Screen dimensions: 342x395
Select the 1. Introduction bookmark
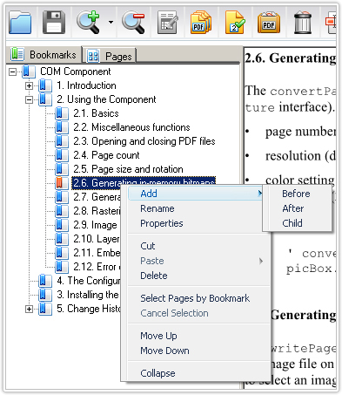(x=86, y=85)
